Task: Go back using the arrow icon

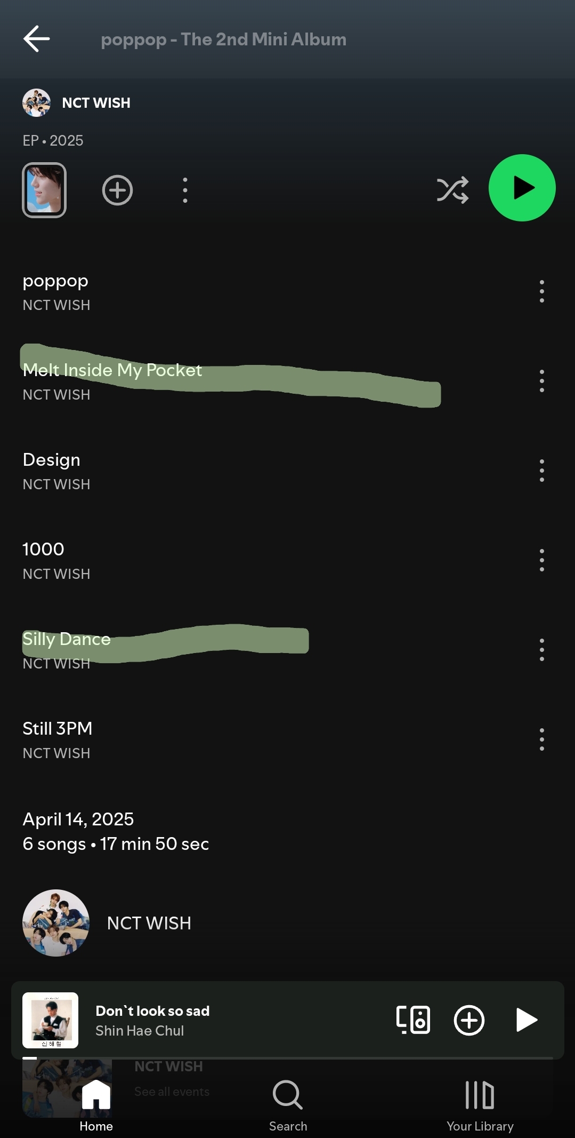Action: click(x=36, y=38)
